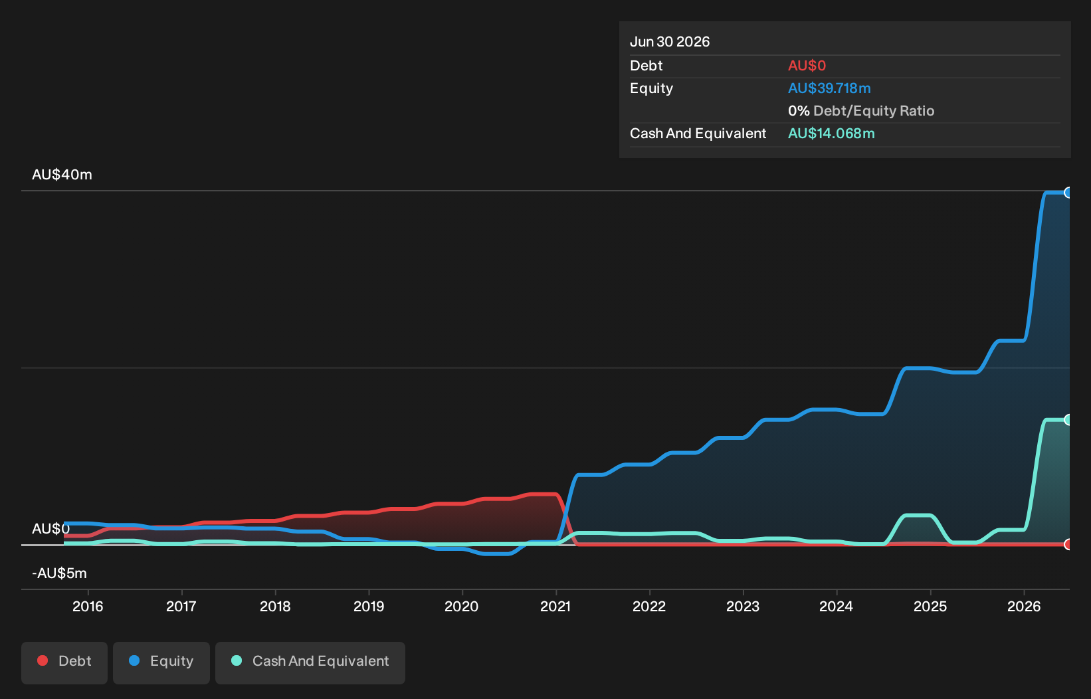Viewport: 1091px width, 699px height.
Task: Click the -AU$5m y-axis label
Action: (59, 573)
